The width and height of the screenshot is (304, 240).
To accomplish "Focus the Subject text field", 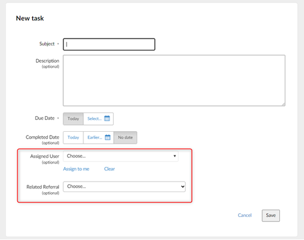I will pyautogui.click(x=109, y=44).
